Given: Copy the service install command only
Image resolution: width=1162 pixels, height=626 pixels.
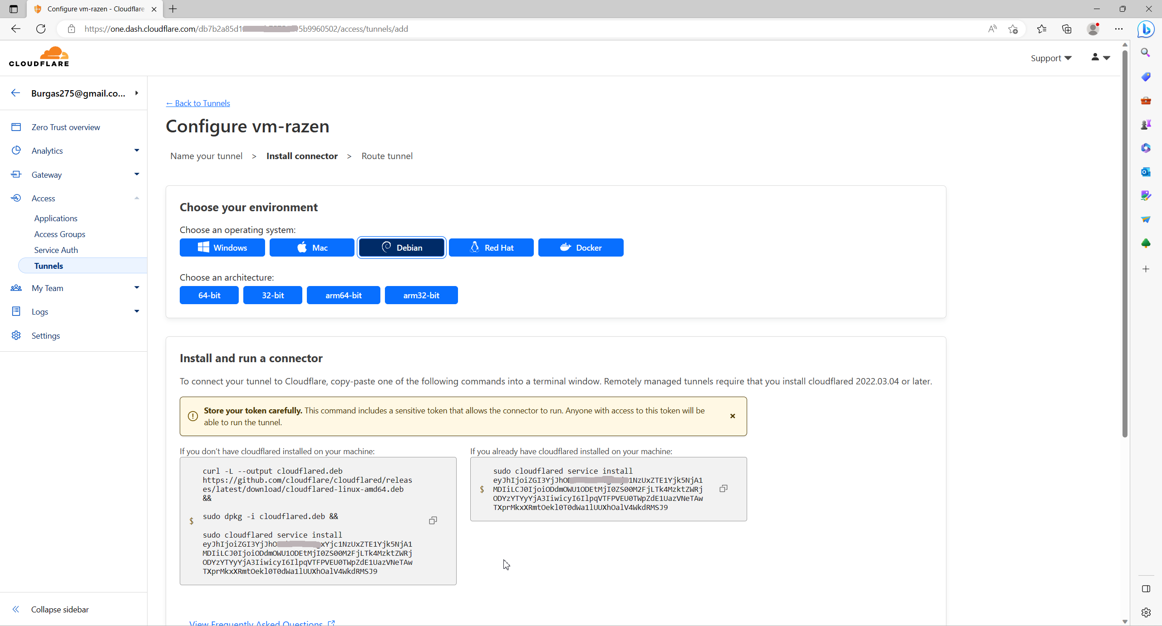Looking at the screenshot, I should [723, 489].
